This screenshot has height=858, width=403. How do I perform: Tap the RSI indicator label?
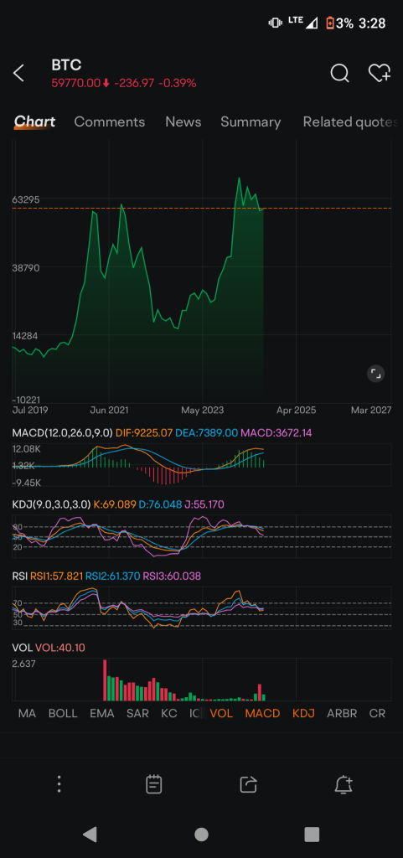[19, 576]
